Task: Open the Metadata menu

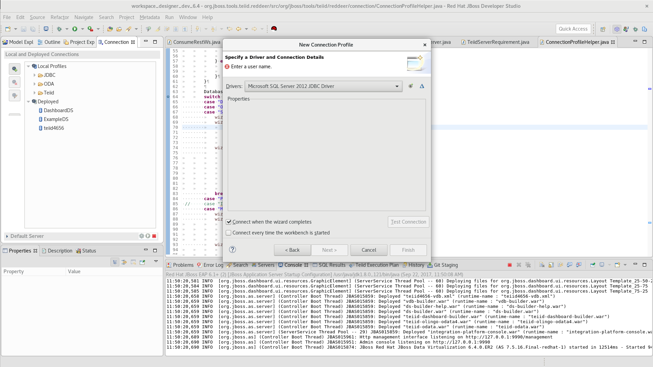Action: (149, 17)
